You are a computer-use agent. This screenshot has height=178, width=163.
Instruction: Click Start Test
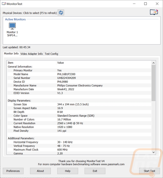click(150, 171)
